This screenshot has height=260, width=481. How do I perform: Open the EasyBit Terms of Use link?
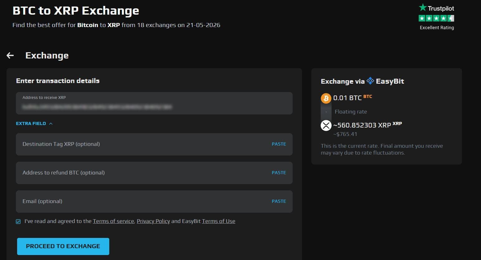point(219,221)
